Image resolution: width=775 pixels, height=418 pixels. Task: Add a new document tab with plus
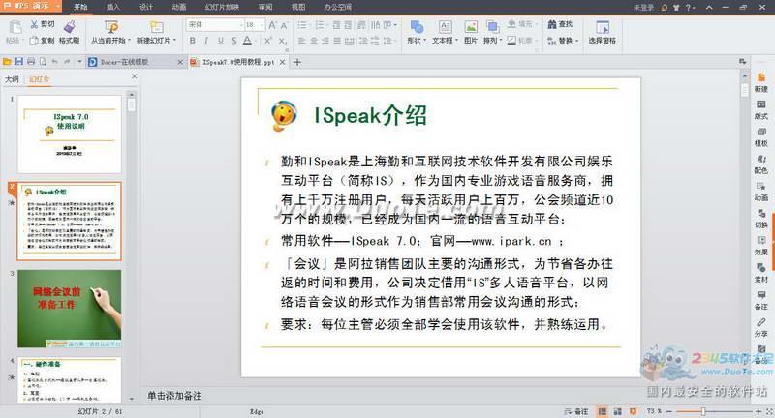[x=297, y=62]
